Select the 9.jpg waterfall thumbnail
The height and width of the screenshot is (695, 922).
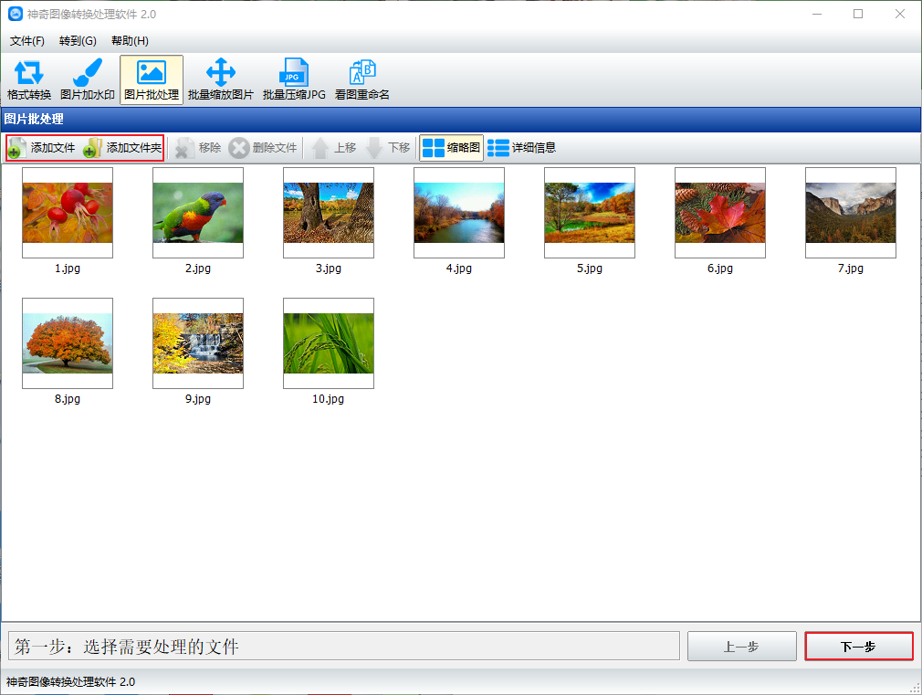(198, 343)
